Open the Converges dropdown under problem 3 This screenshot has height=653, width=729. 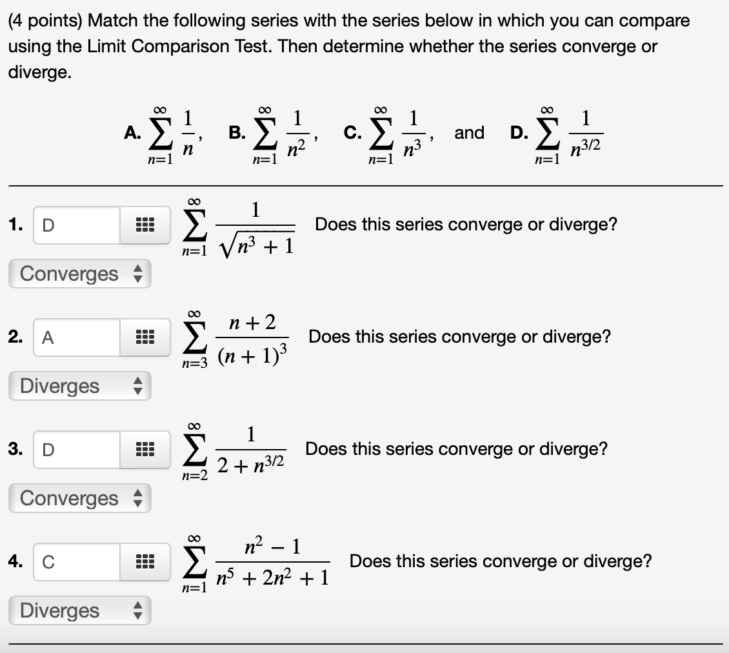coord(80,498)
